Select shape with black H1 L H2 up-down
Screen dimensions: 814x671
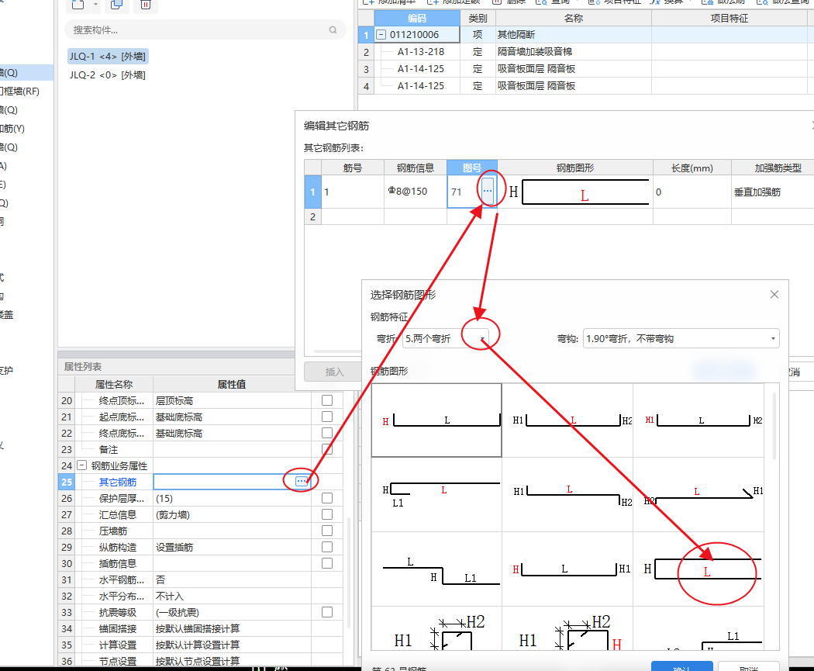567,420
